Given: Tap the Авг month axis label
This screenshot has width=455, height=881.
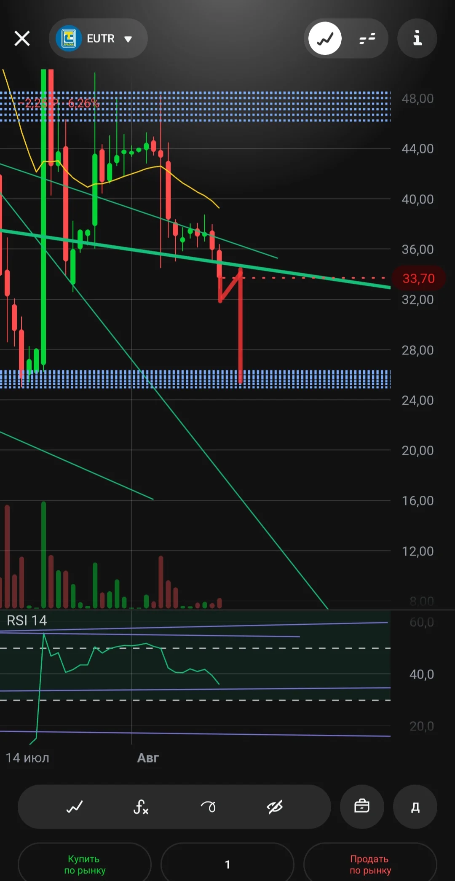Looking at the screenshot, I should [x=148, y=758].
